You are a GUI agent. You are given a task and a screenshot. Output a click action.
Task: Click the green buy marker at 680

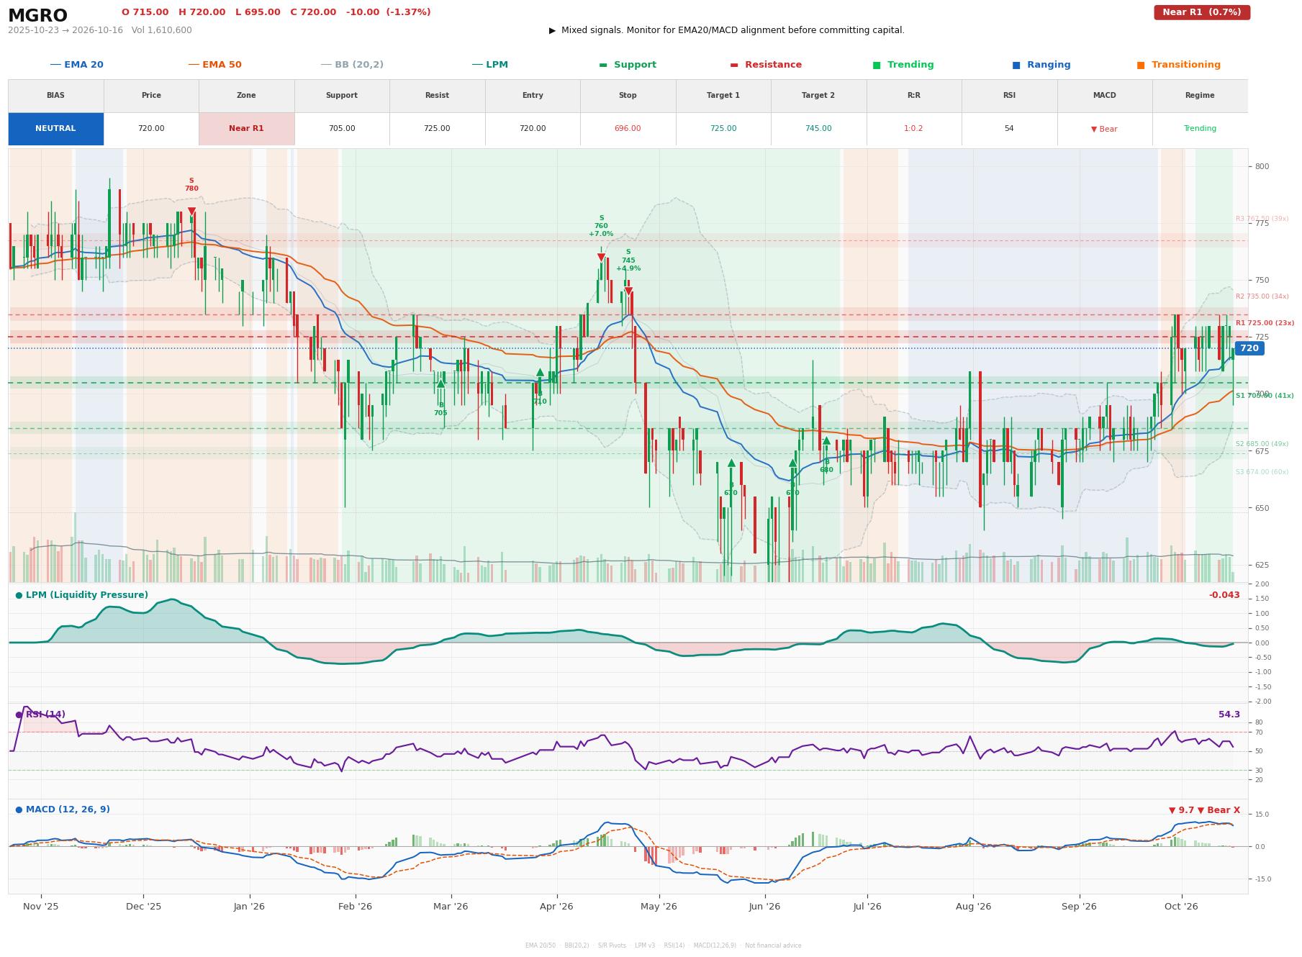[x=826, y=440]
